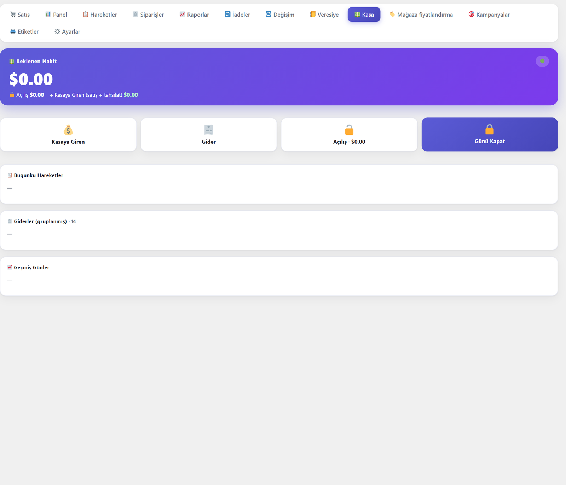566x485 pixels.
Task: Switch to the Değişim tab
Action: 280,15
